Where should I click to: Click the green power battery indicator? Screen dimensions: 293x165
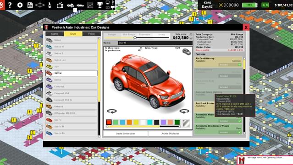[x=249, y=5]
